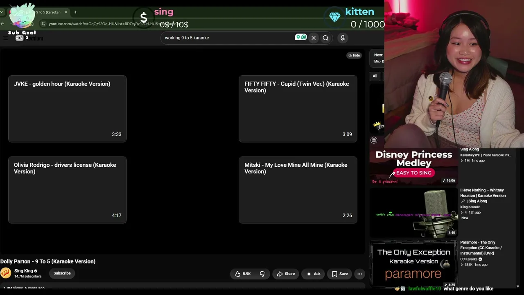The width and height of the screenshot is (524, 295).
Task: Select the youtube.com URL in the address bar
Action: click(x=115, y=24)
